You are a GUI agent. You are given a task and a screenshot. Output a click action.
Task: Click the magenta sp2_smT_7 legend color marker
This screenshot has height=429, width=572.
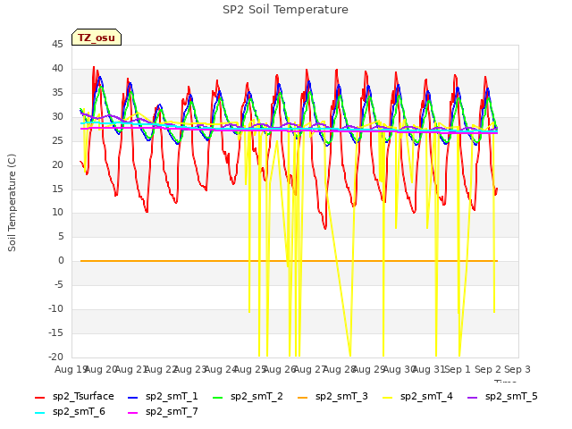point(133,413)
